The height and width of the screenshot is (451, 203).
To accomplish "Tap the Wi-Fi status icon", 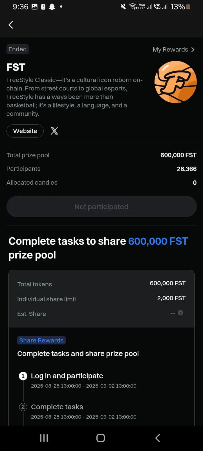I will click(133, 6).
